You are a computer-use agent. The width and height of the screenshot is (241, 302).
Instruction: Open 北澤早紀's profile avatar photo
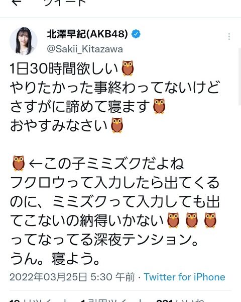[24, 41]
